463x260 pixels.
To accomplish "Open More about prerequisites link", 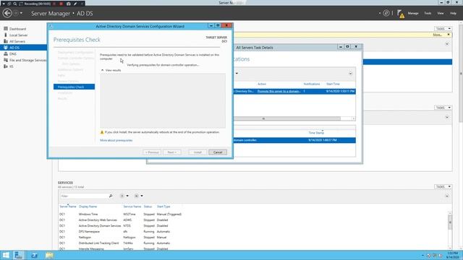I will 116,140.
